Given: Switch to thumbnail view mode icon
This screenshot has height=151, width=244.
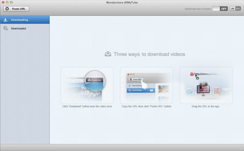Looking at the screenshot, I should [x=233, y=9].
